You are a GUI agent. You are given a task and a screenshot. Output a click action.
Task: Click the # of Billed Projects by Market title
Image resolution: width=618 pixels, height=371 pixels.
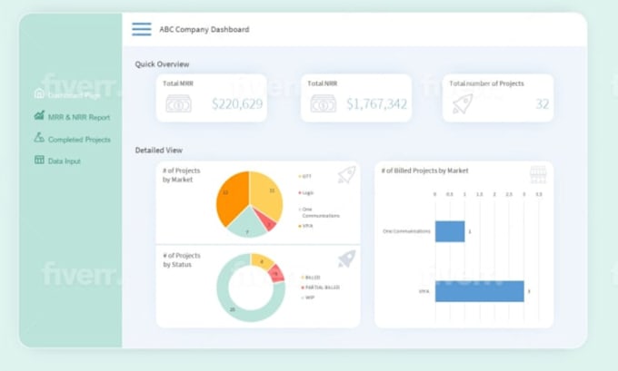[425, 171]
